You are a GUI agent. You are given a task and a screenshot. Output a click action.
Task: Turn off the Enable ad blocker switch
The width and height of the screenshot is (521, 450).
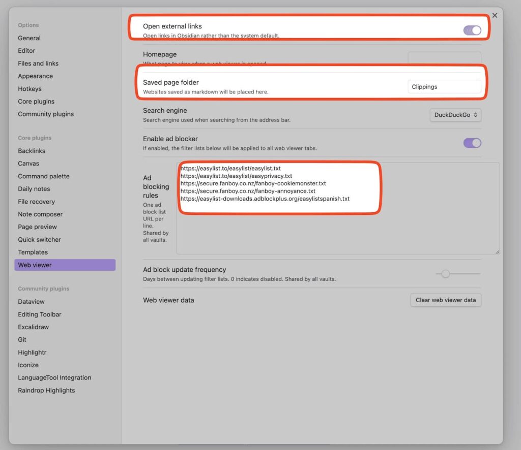[472, 143]
